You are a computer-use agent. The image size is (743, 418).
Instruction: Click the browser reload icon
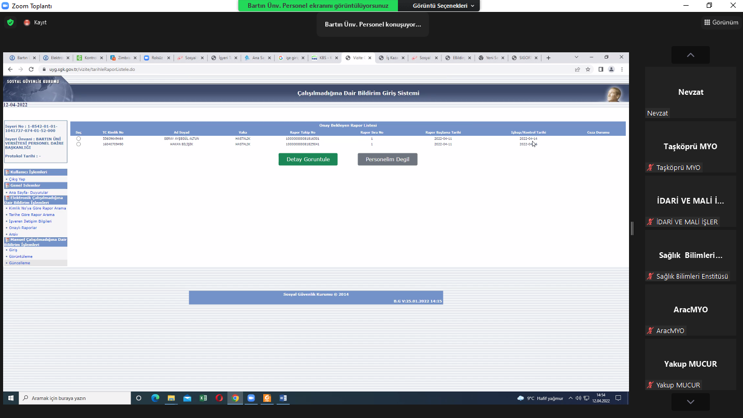pyautogui.click(x=31, y=69)
